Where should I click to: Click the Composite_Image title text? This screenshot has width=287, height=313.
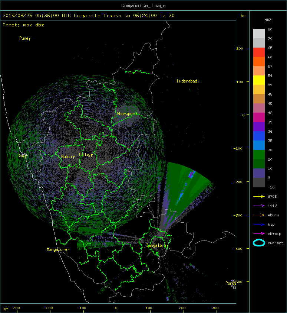[x=143, y=6]
